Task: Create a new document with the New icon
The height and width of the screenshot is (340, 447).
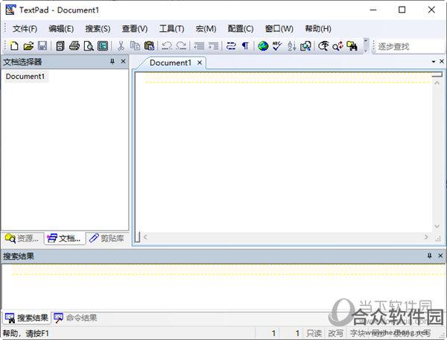Action: pos(14,45)
